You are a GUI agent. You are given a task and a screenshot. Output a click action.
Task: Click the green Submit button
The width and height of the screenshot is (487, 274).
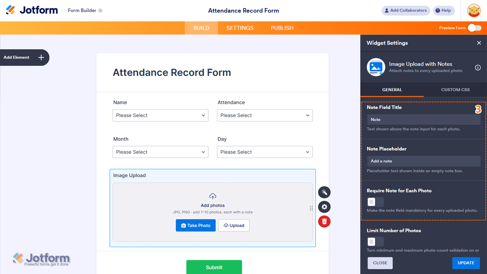tap(214, 267)
